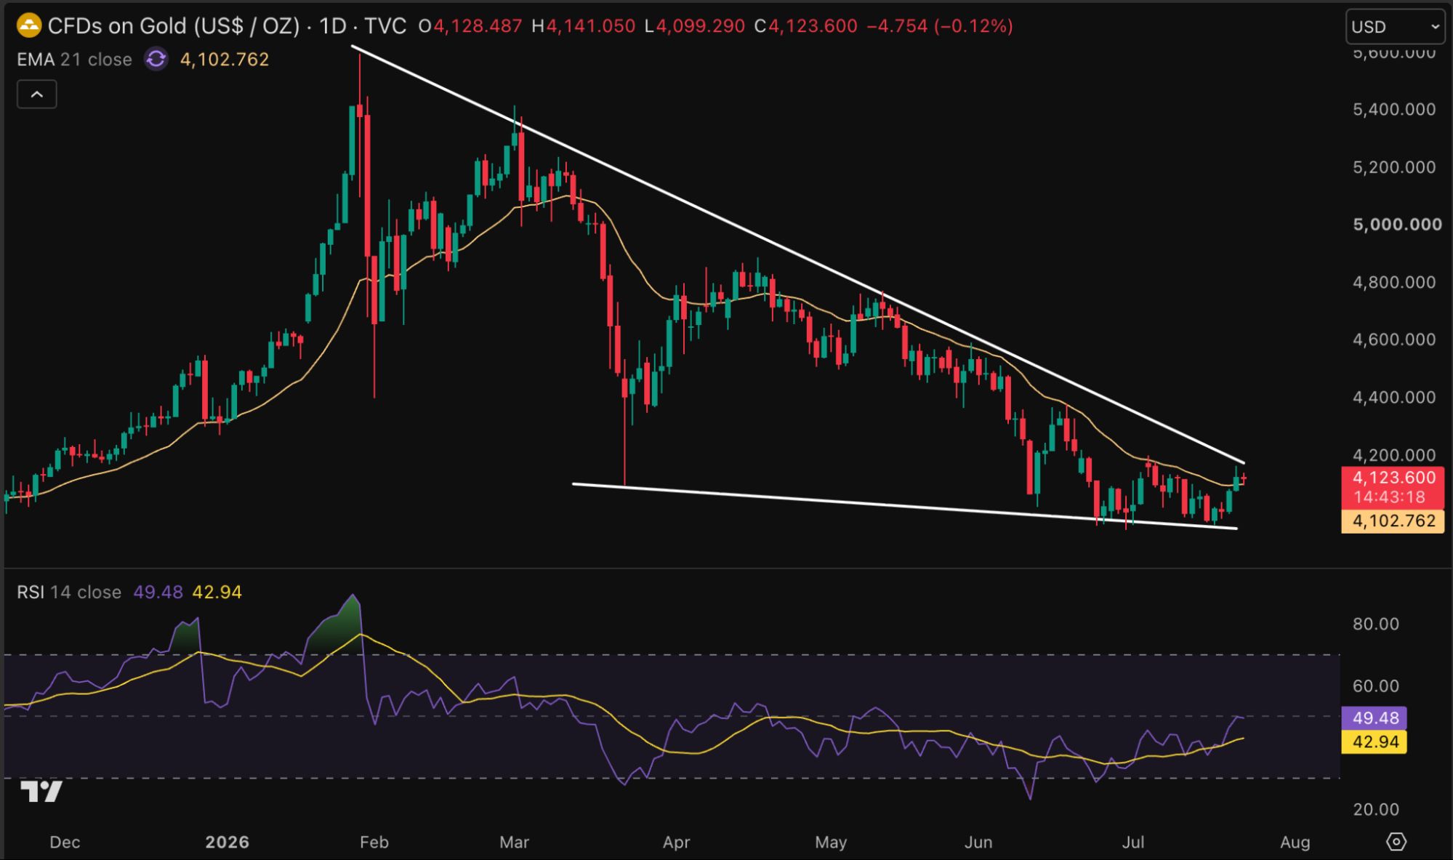Click the close price value 4,123.600 in the header

coord(813,26)
